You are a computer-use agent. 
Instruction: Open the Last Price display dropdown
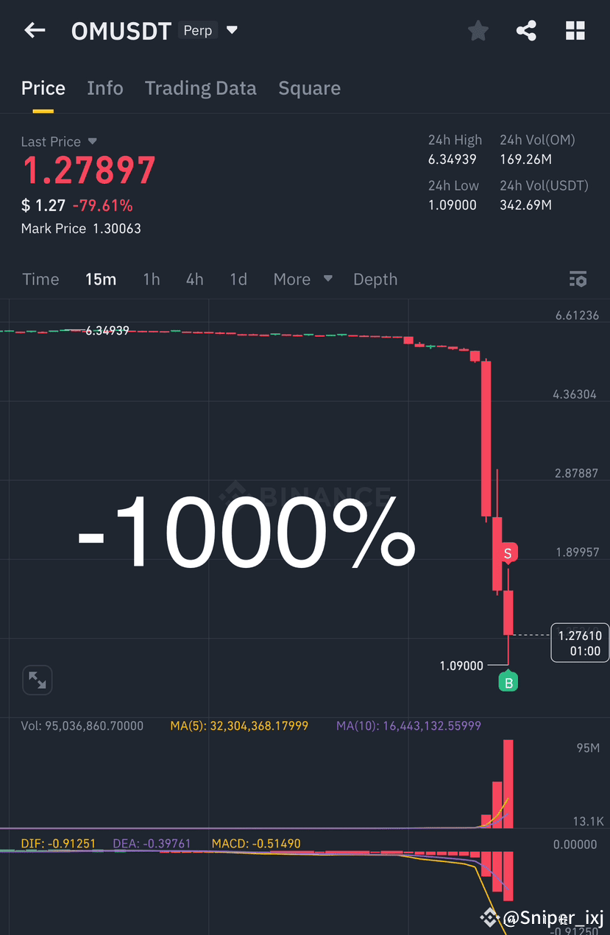point(92,141)
